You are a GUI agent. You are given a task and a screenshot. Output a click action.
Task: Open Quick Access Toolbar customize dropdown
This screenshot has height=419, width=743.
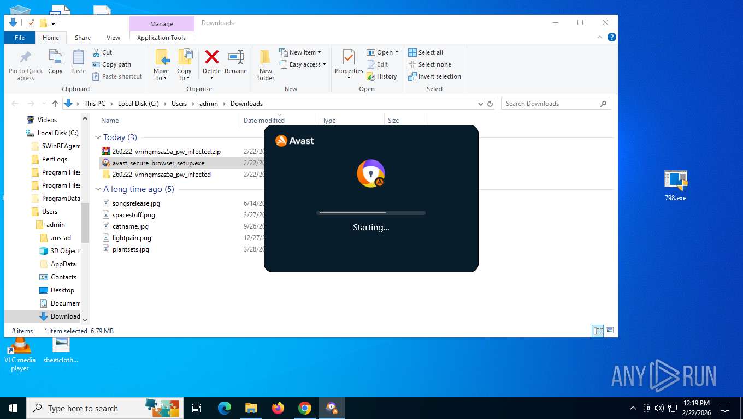click(x=53, y=23)
